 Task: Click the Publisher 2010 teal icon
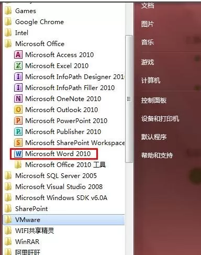pyautogui.click(x=18, y=132)
